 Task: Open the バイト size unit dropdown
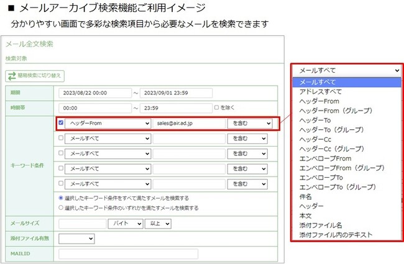(x=125, y=224)
